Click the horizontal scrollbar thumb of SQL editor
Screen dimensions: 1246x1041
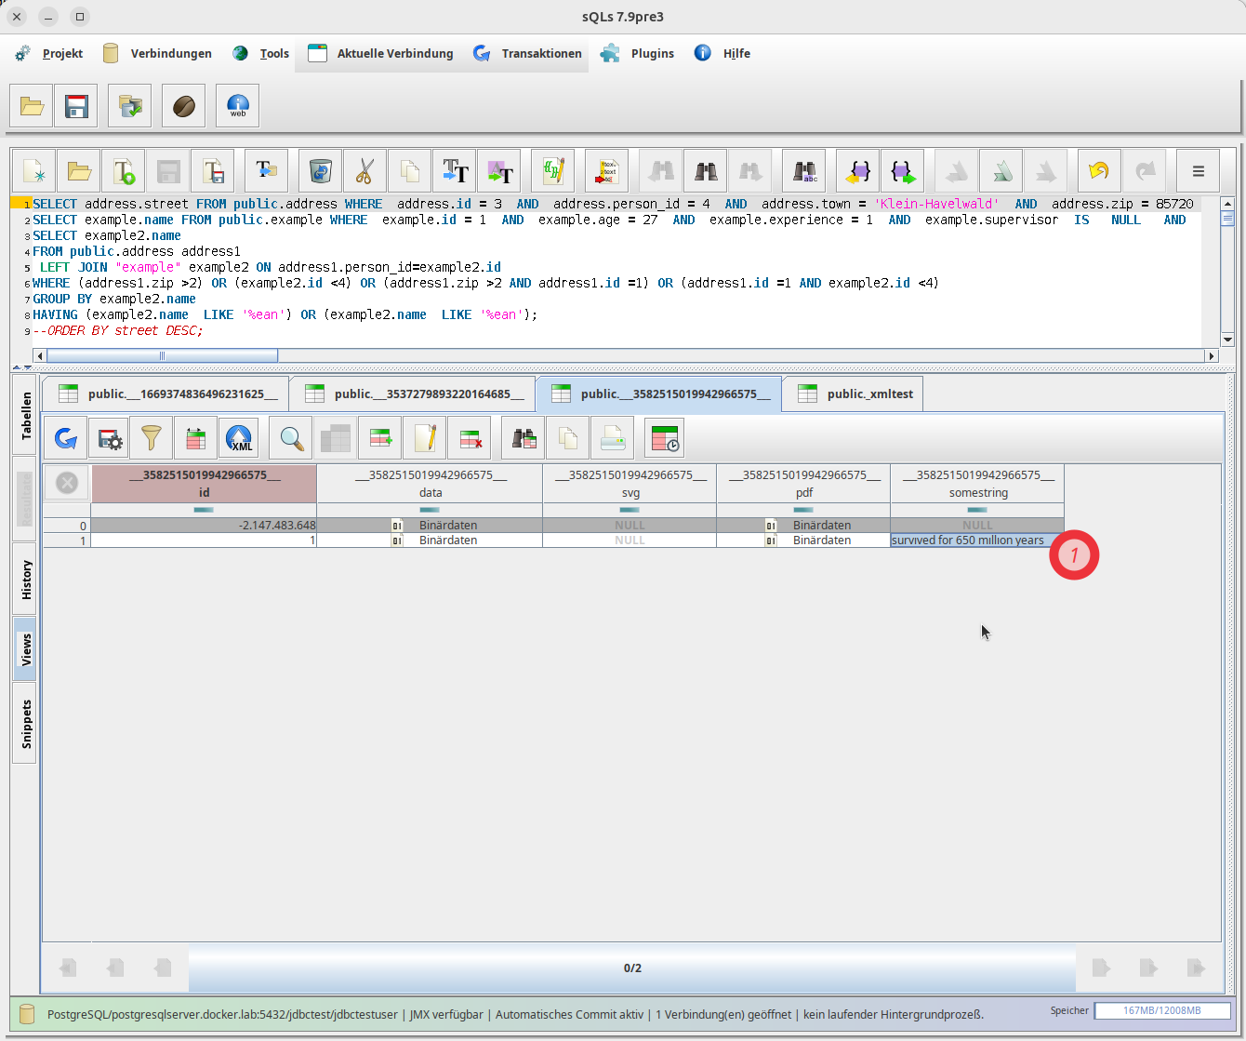pyautogui.click(x=162, y=355)
